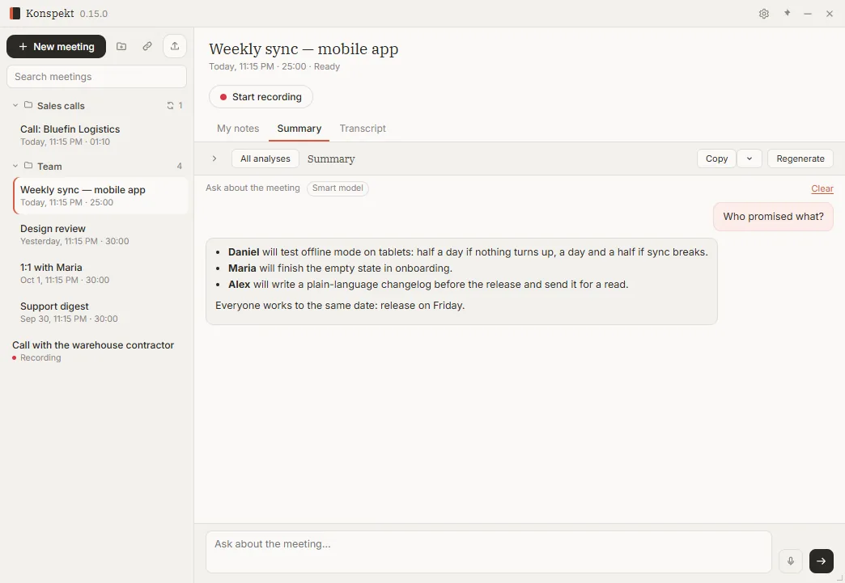This screenshot has width=845, height=583.
Task: Click the export upload icon
Action: (x=175, y=46)
